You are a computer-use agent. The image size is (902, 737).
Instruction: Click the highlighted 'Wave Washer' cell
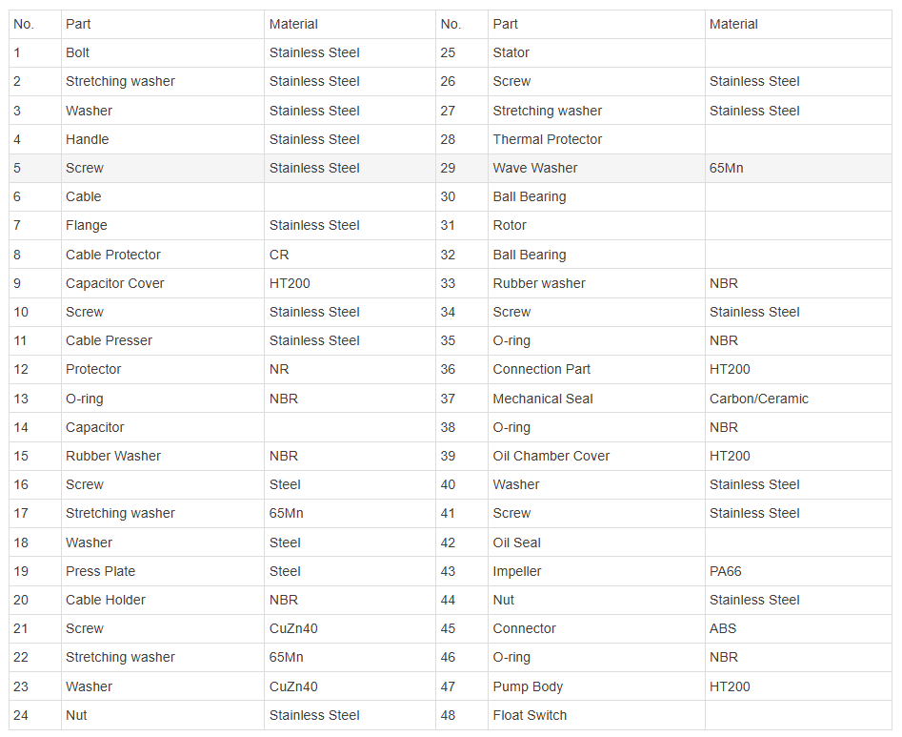(x=596, y=168)
